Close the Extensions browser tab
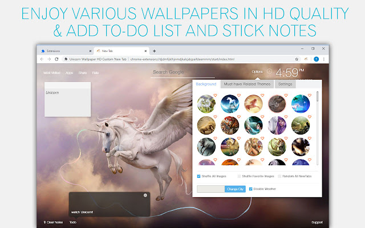365x228 pixels. tap(90, 51)
